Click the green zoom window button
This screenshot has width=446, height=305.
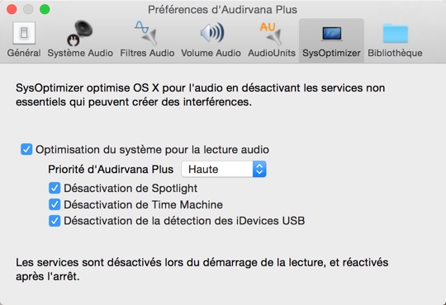pyautogui.click(x=45, y=9)
